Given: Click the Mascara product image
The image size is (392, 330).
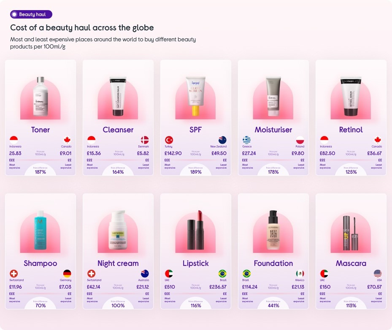Looking at the screenshot, I should point(351,233).
